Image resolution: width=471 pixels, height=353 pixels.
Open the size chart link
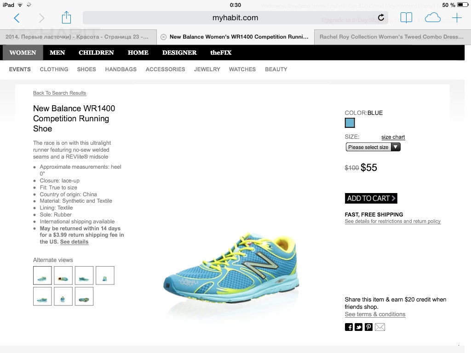click(x=393, y=137)
